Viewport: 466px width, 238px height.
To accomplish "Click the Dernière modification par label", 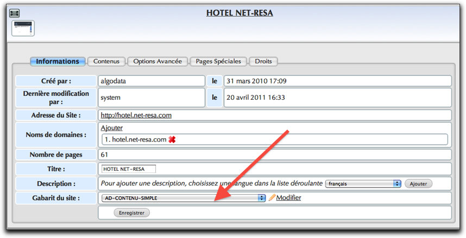I will pos(56,98).
